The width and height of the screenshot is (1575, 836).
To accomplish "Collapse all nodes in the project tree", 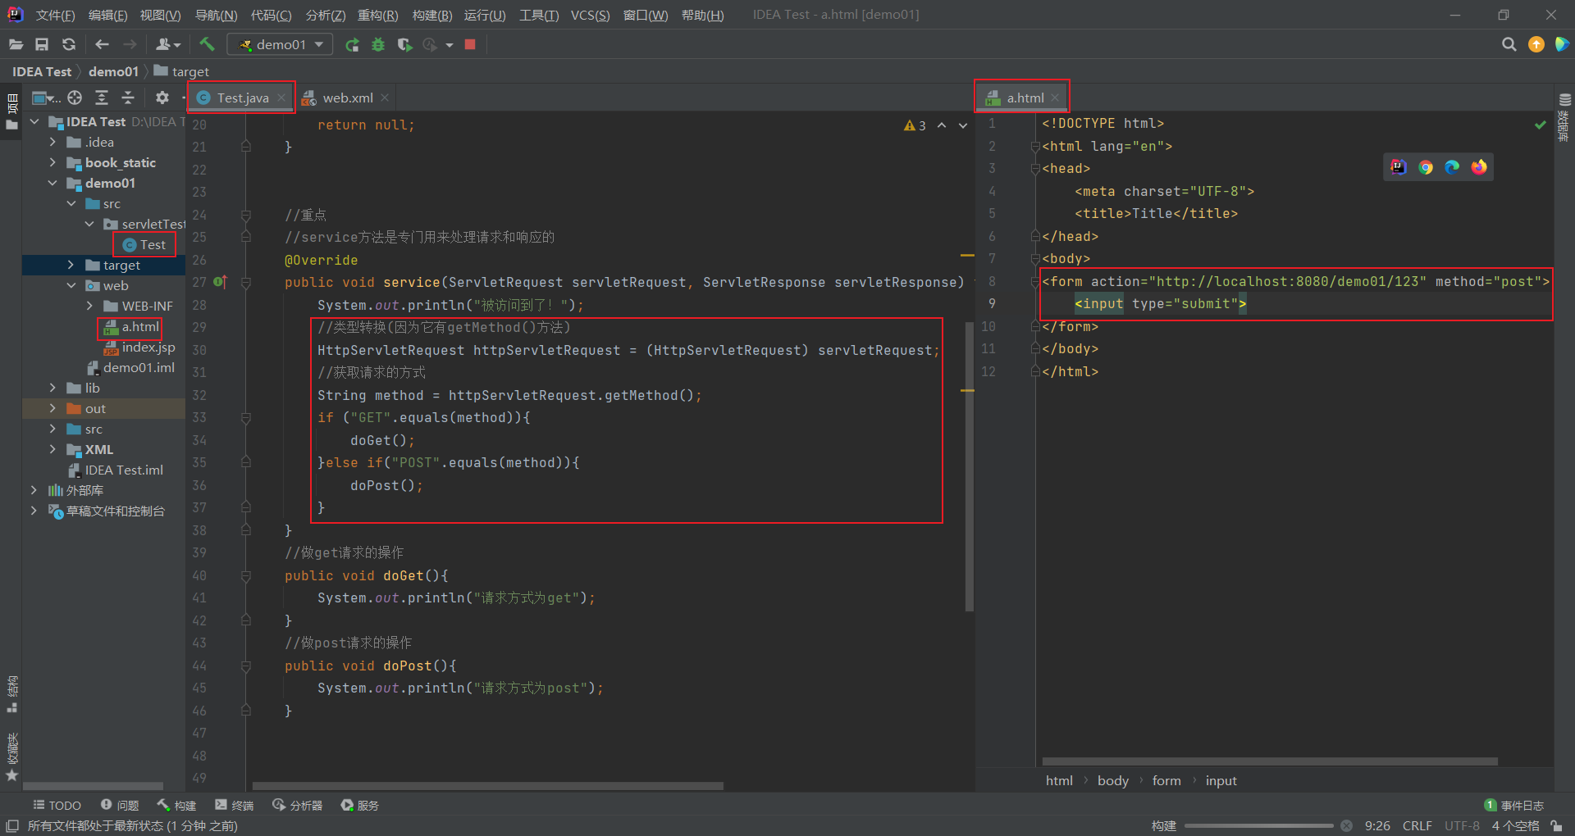I will (x=128, y=98).
